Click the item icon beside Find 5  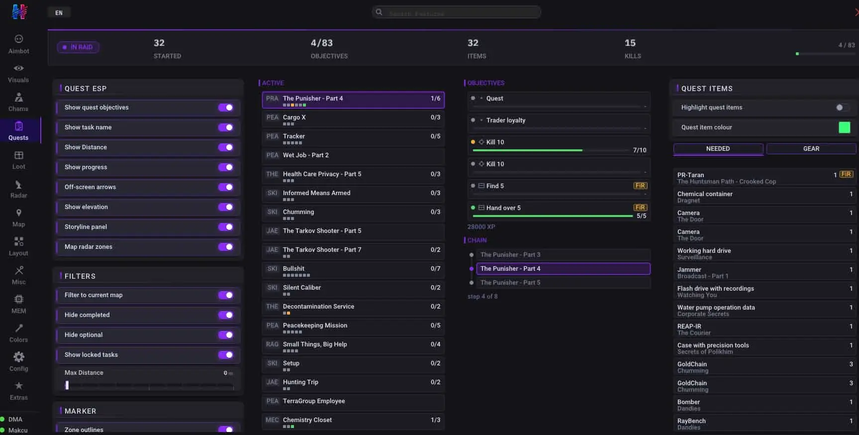(x=481, y=186)
